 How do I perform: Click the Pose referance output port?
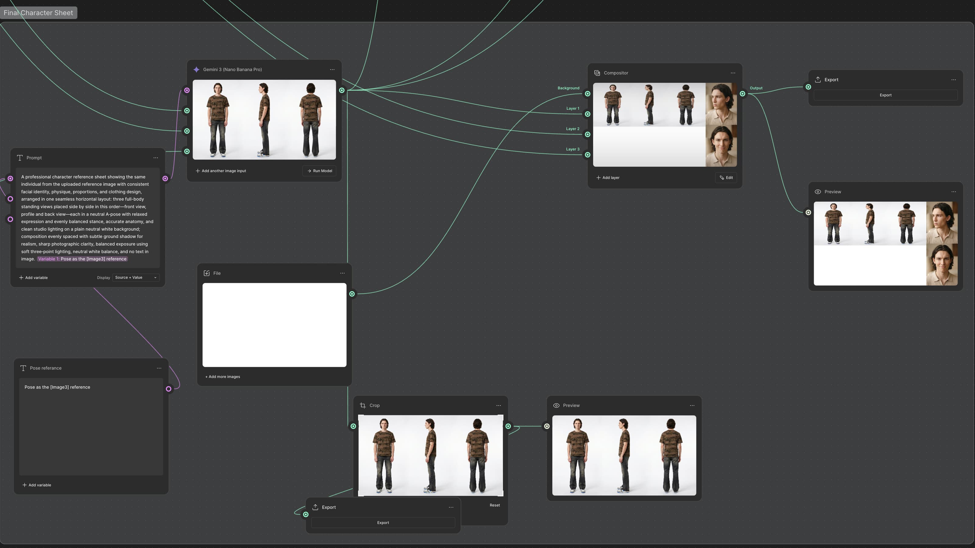coord(168,389)
